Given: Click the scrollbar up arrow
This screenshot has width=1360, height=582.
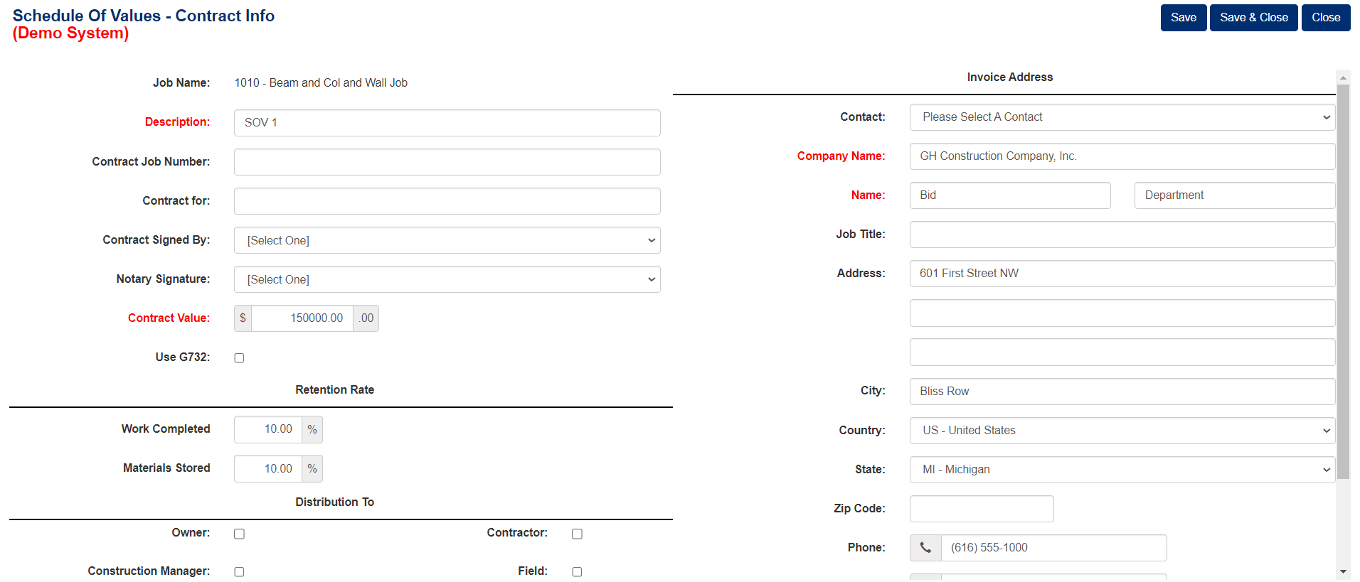Looking at the screenshot, I should click(1343, 77).
